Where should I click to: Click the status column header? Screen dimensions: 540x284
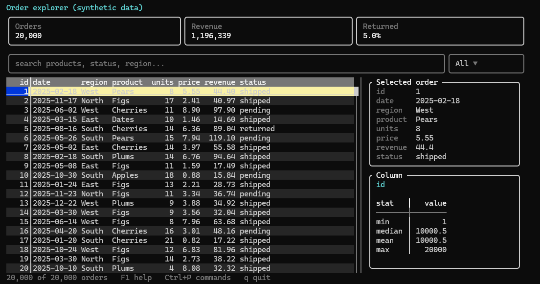253,82
